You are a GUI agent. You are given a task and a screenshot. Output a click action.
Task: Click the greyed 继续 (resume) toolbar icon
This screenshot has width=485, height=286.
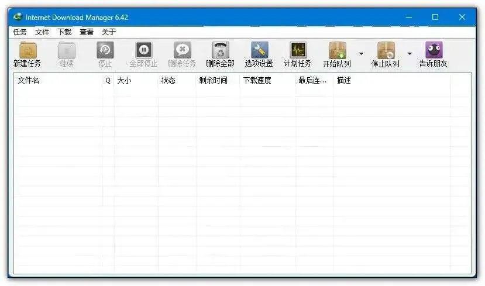(x=67, y=50)
